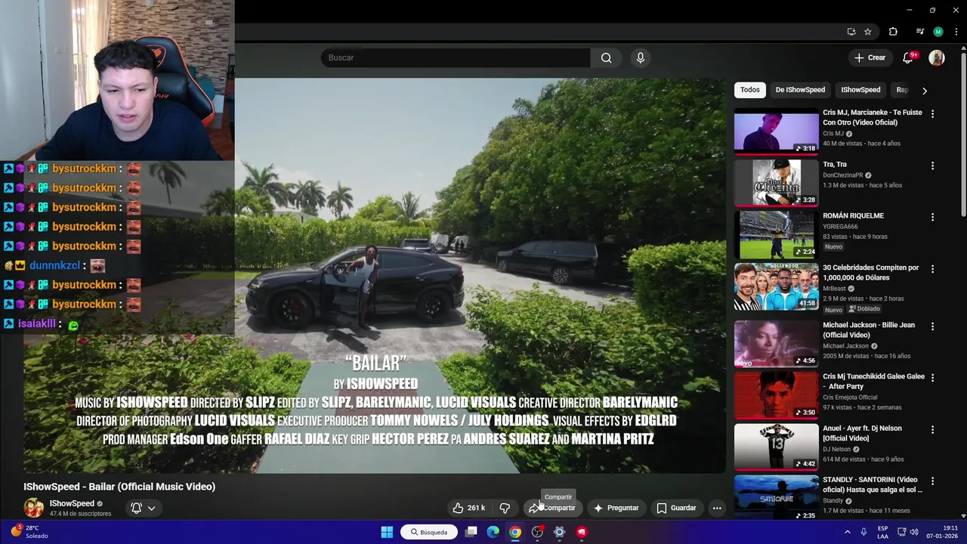Click the MrBeast channel name
Image resolution: width=967 pixels, height=544 pixels.
pyautogui.click(x=834, y=289)
